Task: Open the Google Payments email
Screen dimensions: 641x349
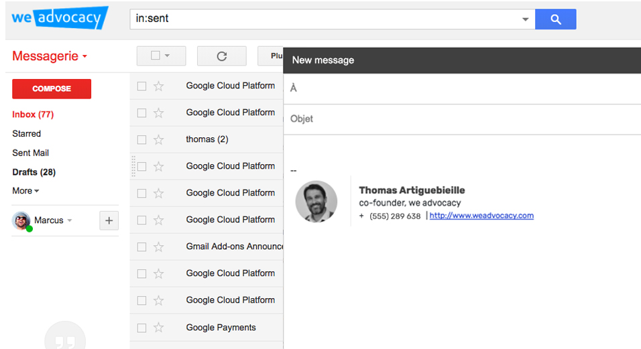Action: tap(221, 328)
